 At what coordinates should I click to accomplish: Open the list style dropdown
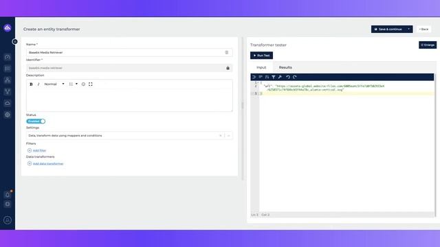[x=74, y=84]
